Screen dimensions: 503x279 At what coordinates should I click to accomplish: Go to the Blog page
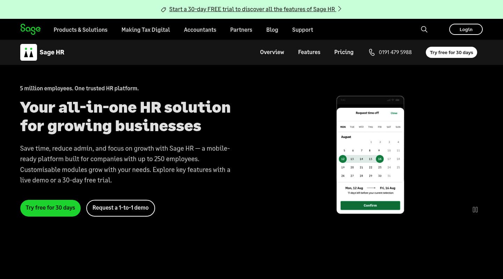272,30
